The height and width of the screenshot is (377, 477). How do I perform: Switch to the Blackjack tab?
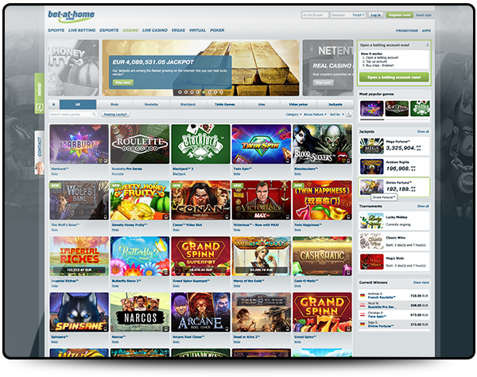188,104
